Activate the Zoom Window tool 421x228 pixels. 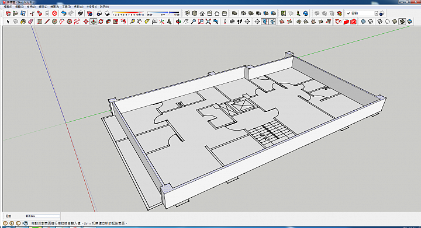(201, 22)
